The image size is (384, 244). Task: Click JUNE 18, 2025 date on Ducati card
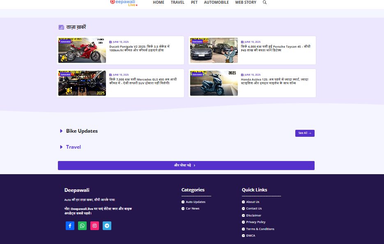click(x=121, y=42)
